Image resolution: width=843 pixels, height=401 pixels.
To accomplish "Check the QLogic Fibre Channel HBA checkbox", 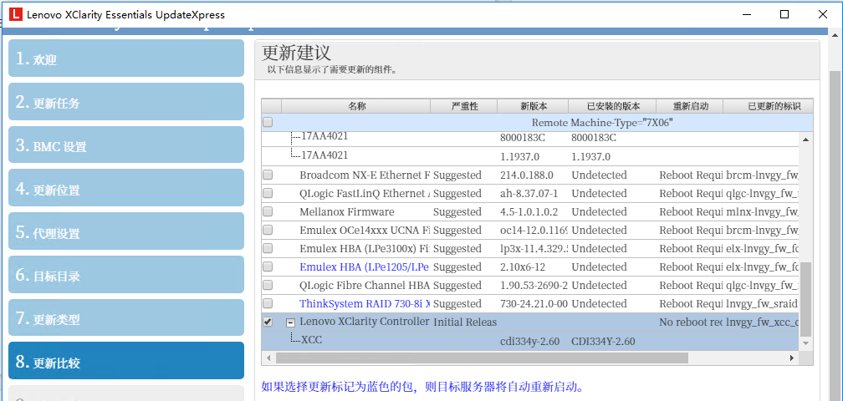I will (x=268, y=285).
